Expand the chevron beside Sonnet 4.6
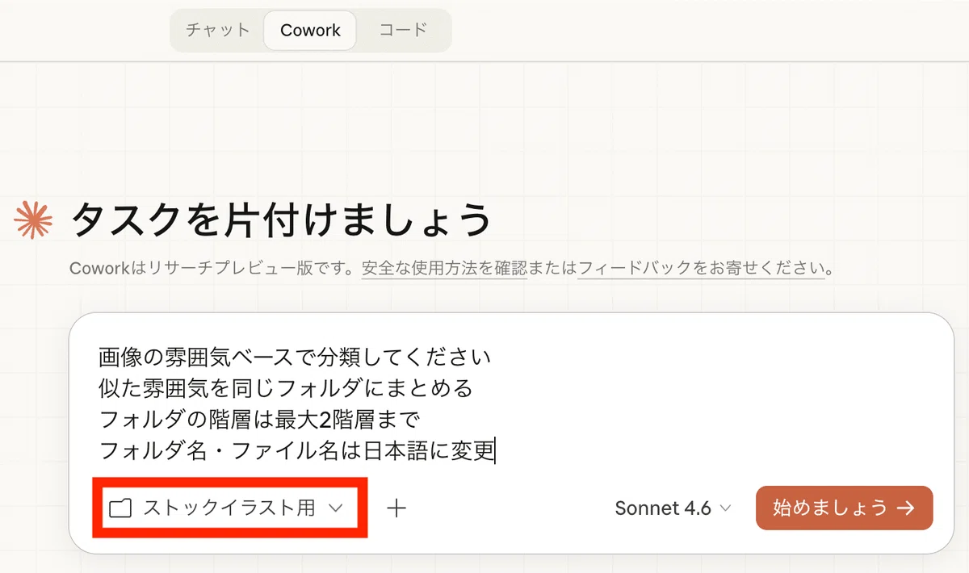The width and height of the screenshot is (969, 573). [x=725, y=508]
